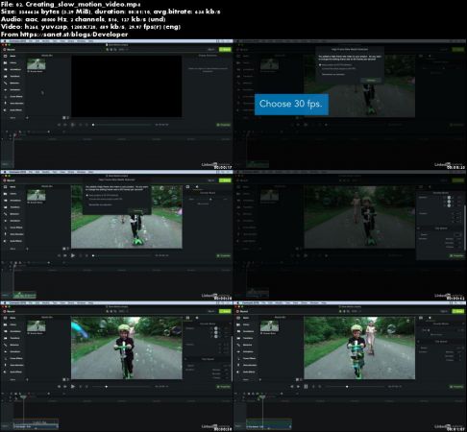Click scrubber handle under the black preview

[x=93, y=125]
